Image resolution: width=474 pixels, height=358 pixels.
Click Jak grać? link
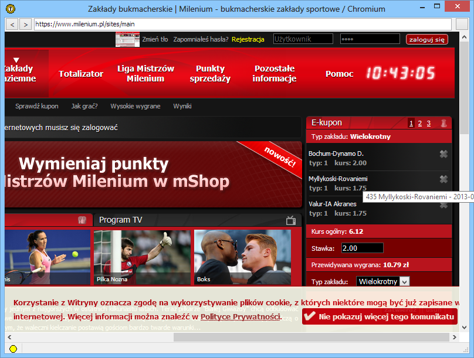(84, 106)
